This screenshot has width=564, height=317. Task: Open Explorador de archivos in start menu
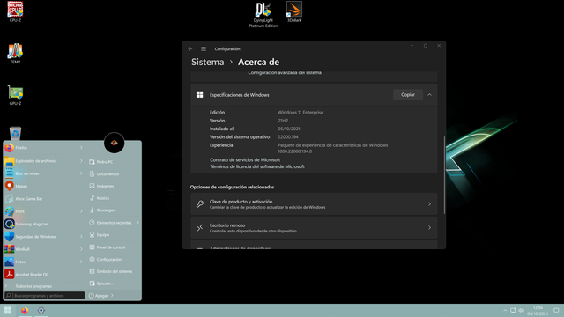pyautogui.click(x=42, y=161)
